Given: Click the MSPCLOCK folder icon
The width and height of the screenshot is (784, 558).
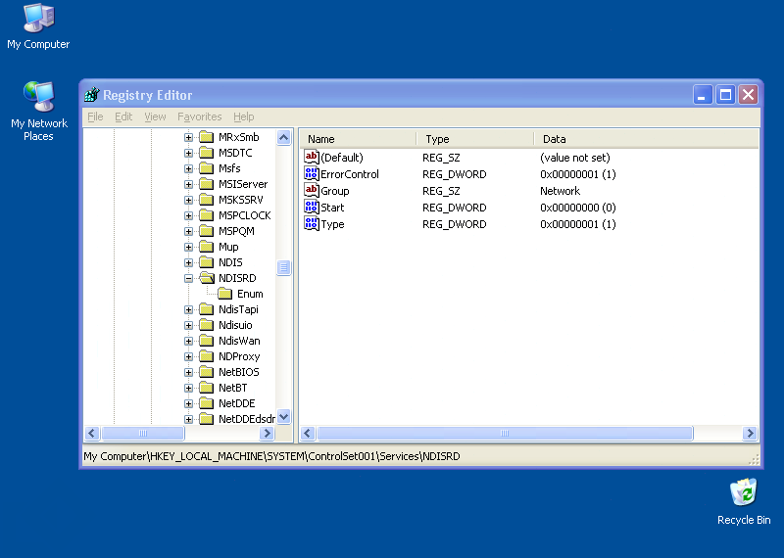Looking at the screenshot, I should tap(207, 215).
